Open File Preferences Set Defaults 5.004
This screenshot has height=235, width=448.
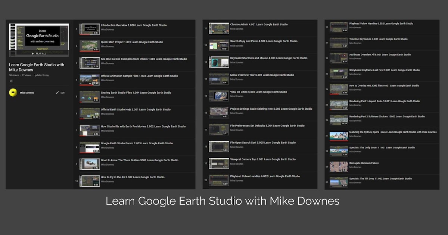(267, 126)
